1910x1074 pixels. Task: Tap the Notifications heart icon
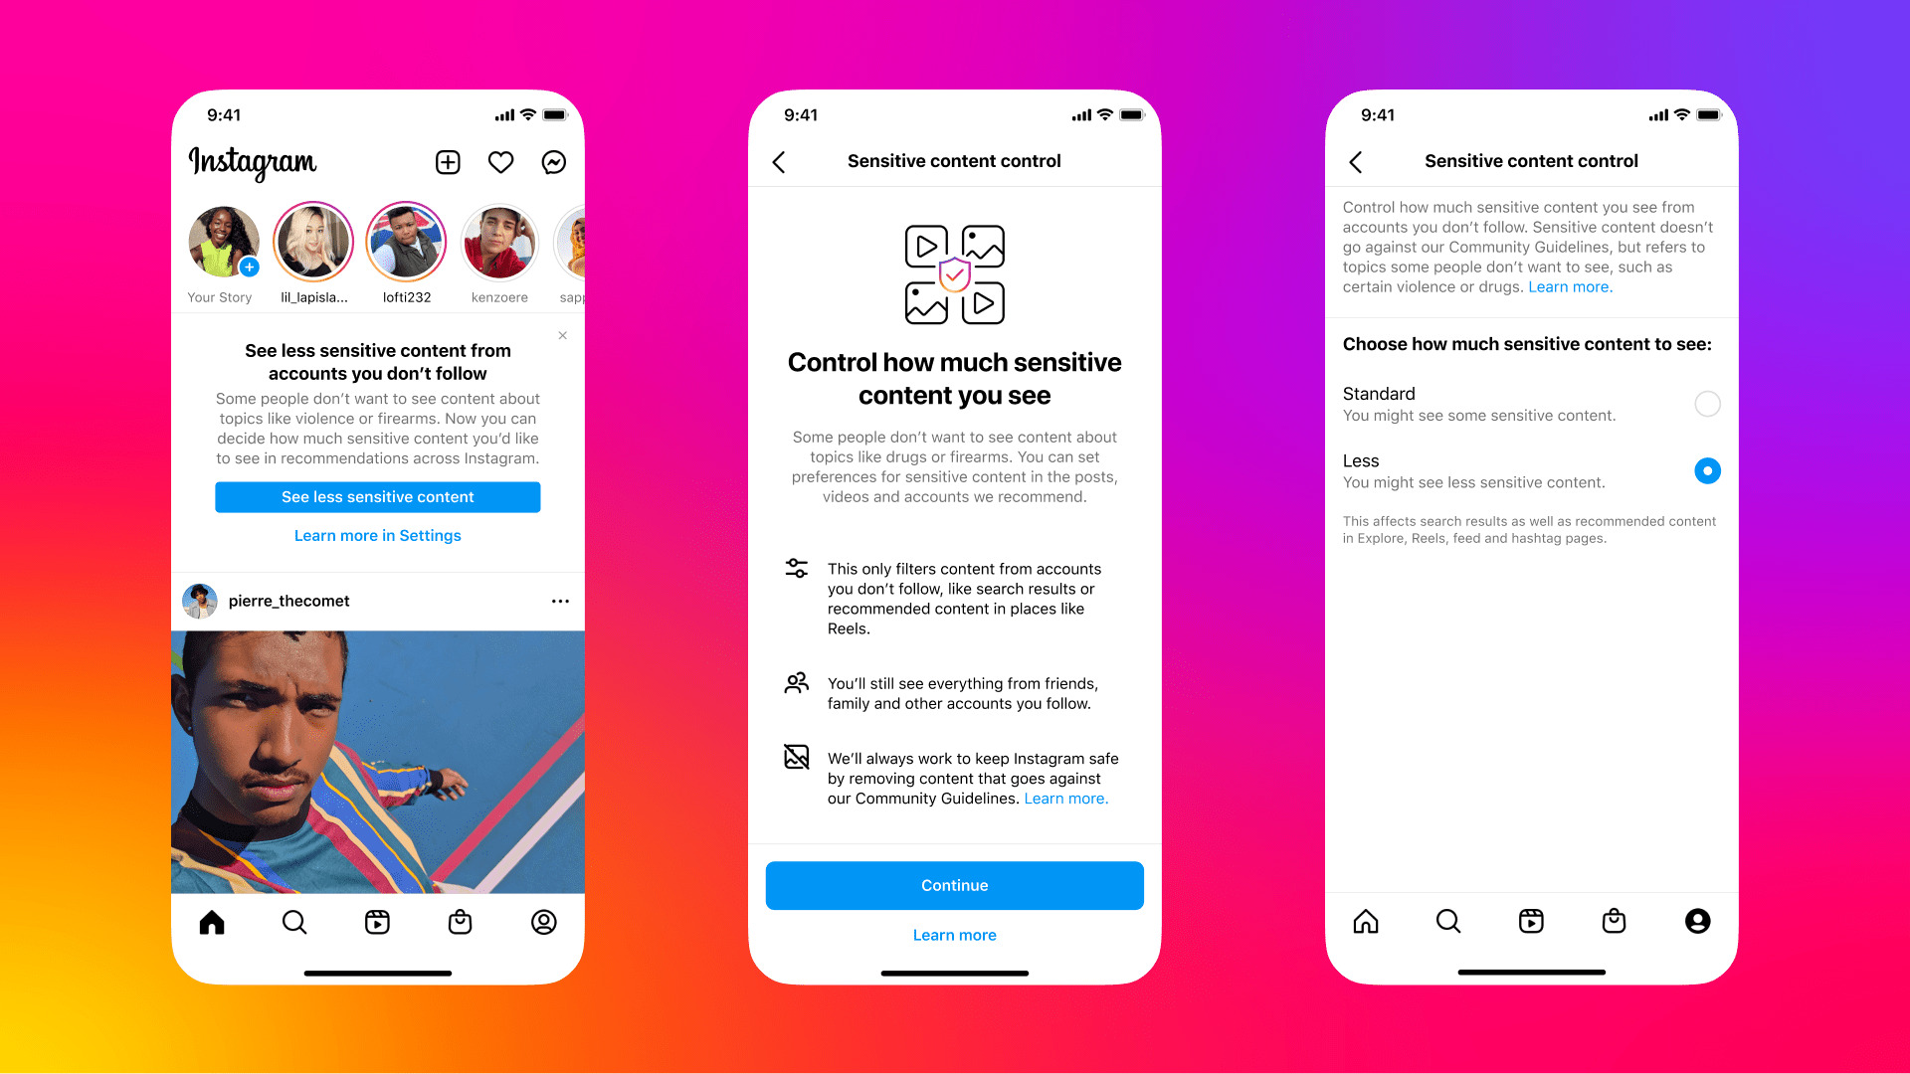[502, 163]
